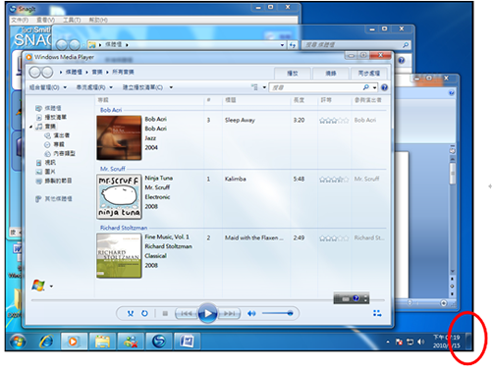Image resolution: width=492 pixels, height=368 pixels.
Task: Open dropdown arrow beside Media Guide logo
Action: [51, 287]
